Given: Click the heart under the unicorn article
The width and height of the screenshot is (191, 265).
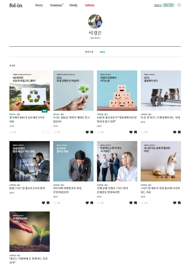Looking at the screenshot, I should coord(175,203).
